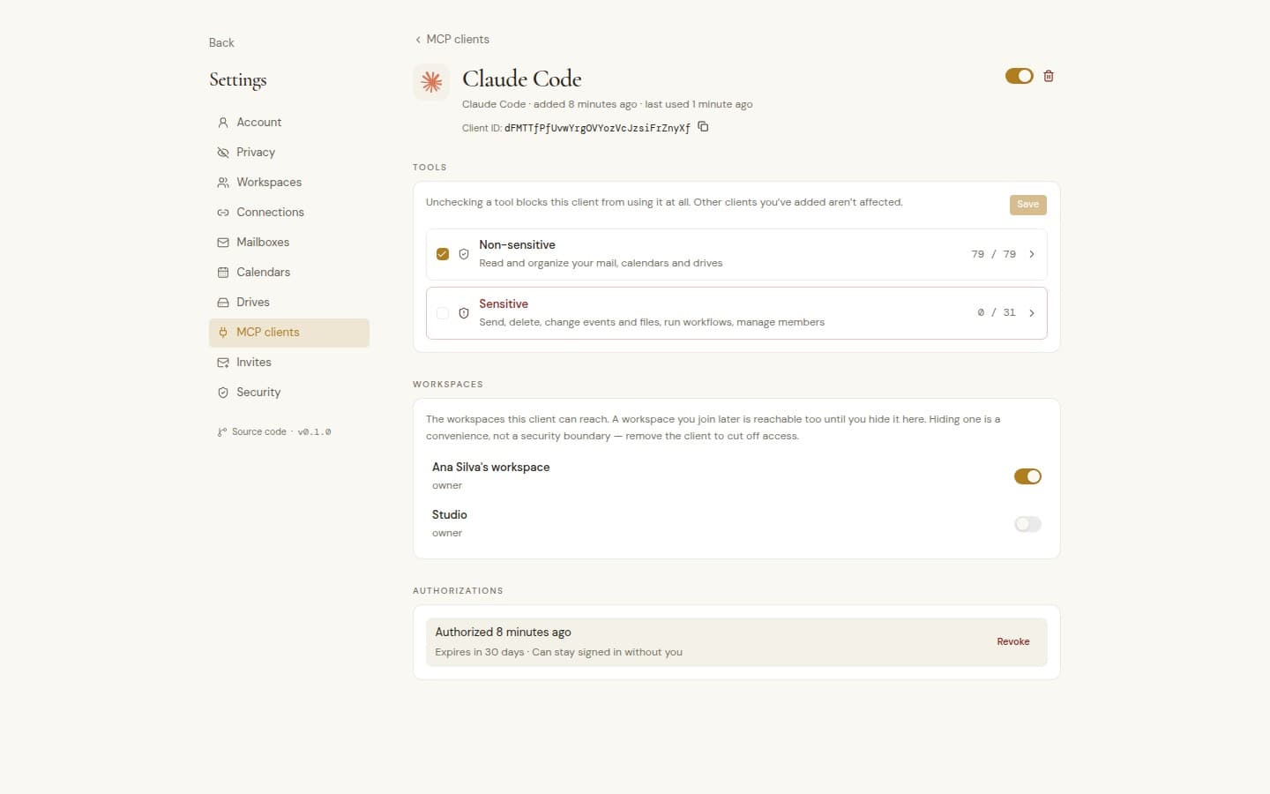Enable the Studio workspace toggle
Image resolution: width=1270 pixels, height=794 pixels.
coord(1027,524)
